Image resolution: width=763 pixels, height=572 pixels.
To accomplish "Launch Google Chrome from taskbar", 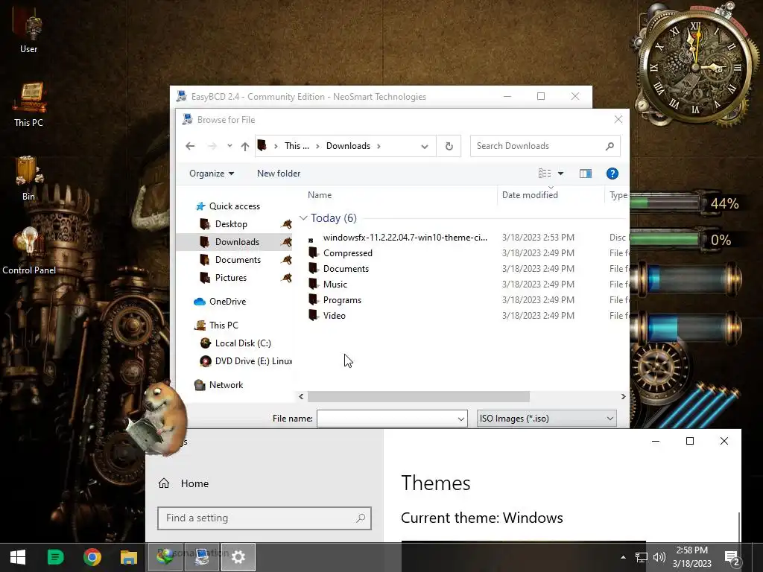I will pyautogui.click(x=92, y=557).
